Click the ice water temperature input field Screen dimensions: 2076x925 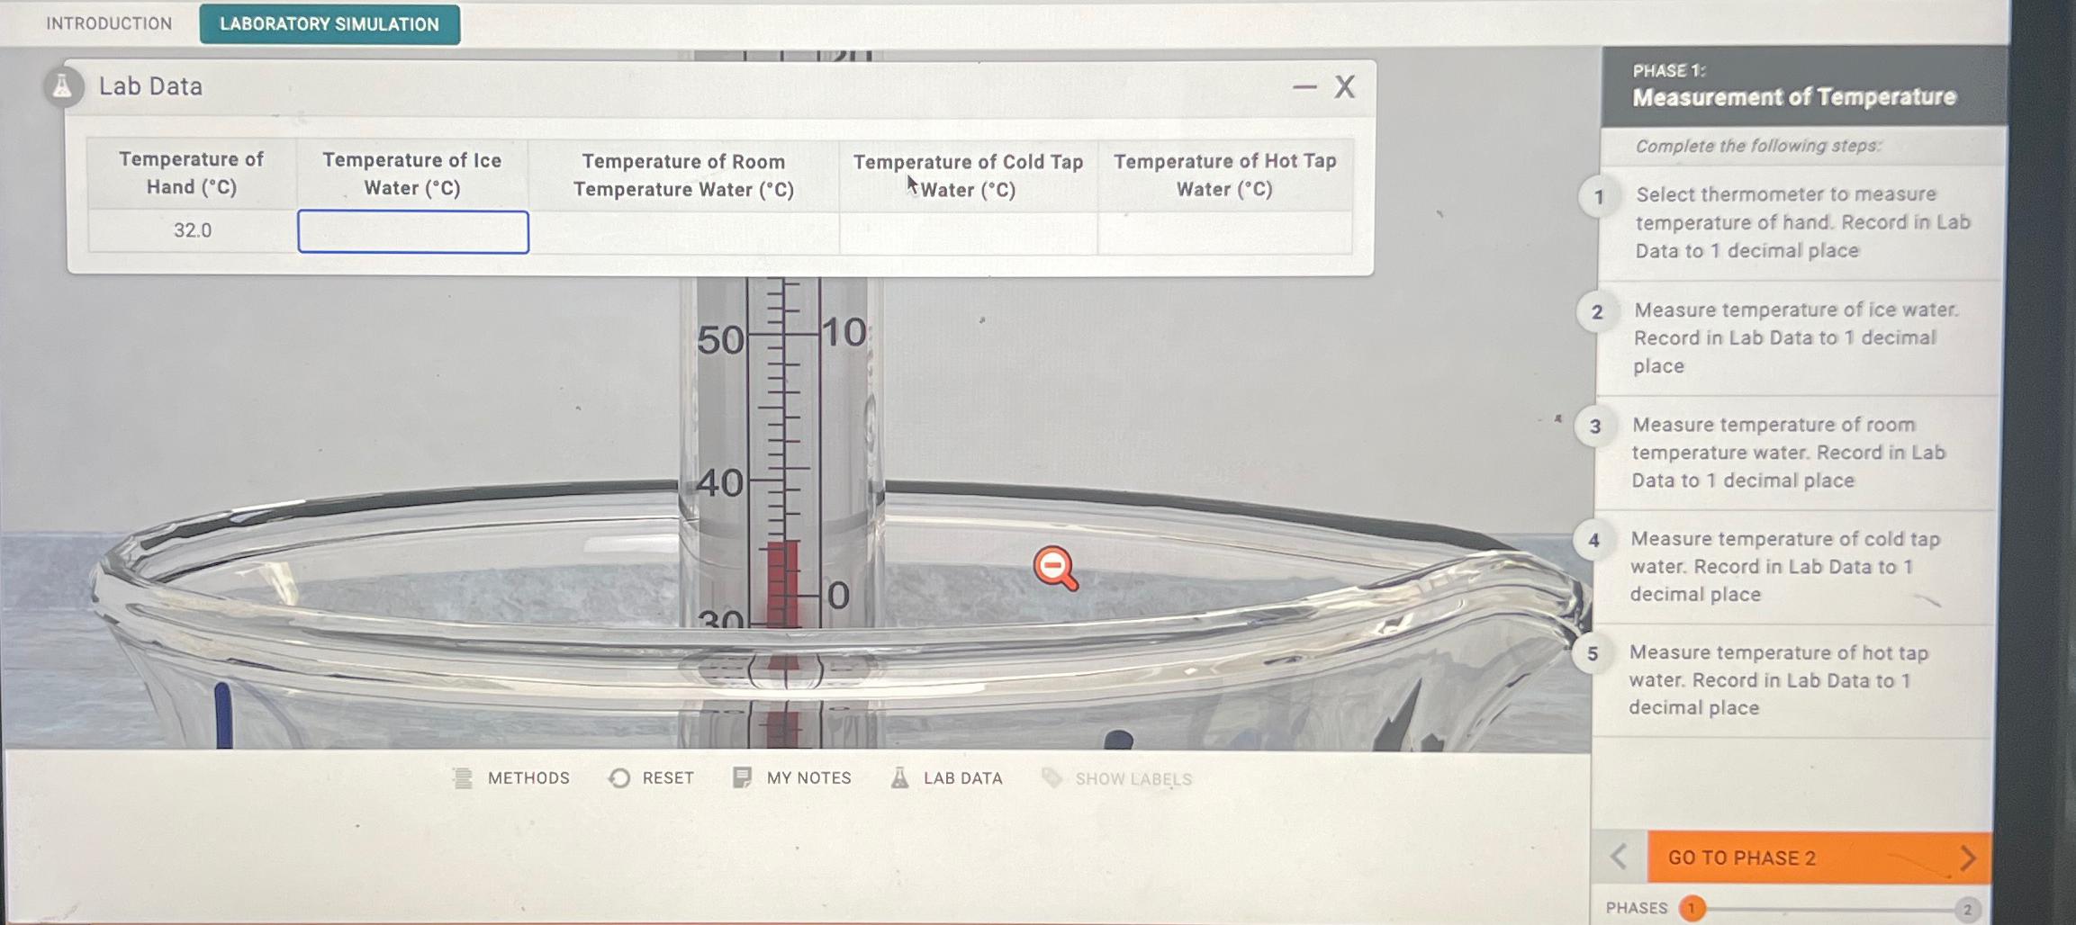[412, 233]
